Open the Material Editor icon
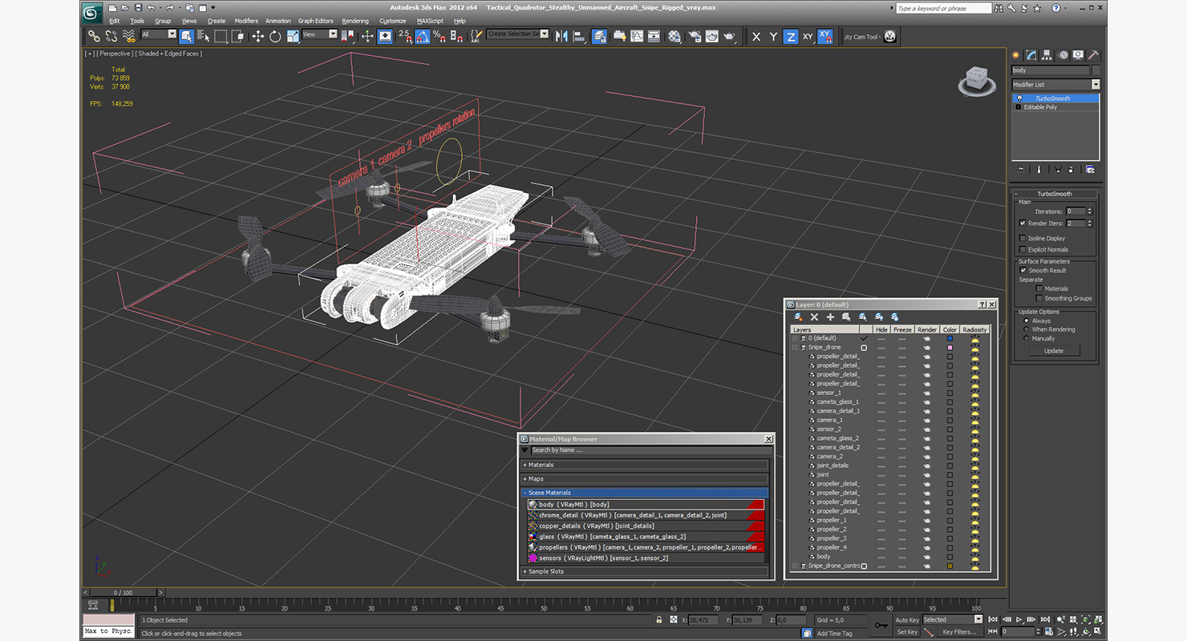The image size is (1187, 641). tap(675, 36)
